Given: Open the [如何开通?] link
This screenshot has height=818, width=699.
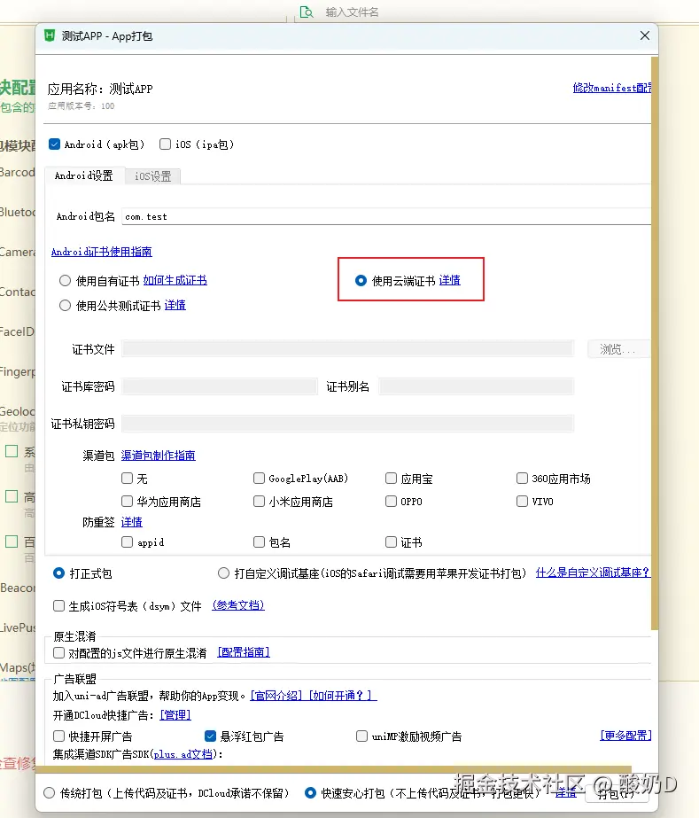Looking at the screenshot, I should pos(342,696).
